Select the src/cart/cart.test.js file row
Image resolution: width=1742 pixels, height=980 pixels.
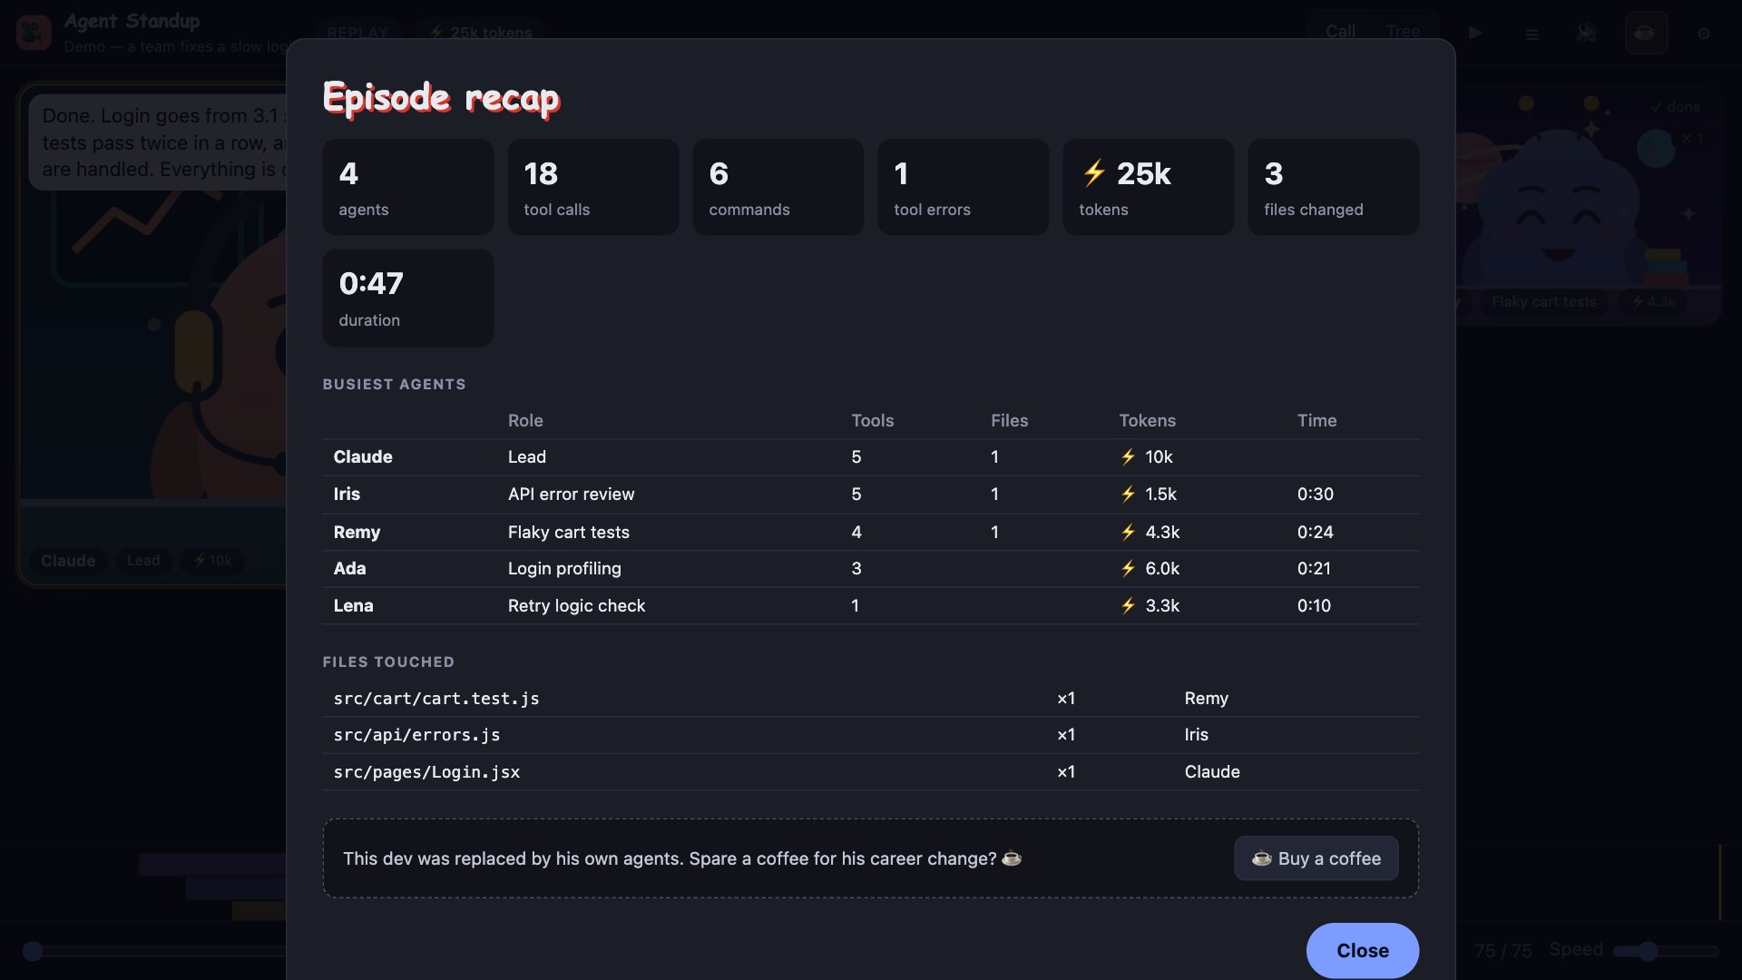coord(871,699)
